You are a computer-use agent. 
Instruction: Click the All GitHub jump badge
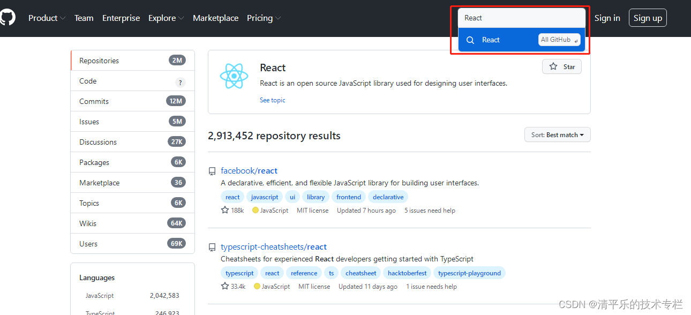pos(559,40)
